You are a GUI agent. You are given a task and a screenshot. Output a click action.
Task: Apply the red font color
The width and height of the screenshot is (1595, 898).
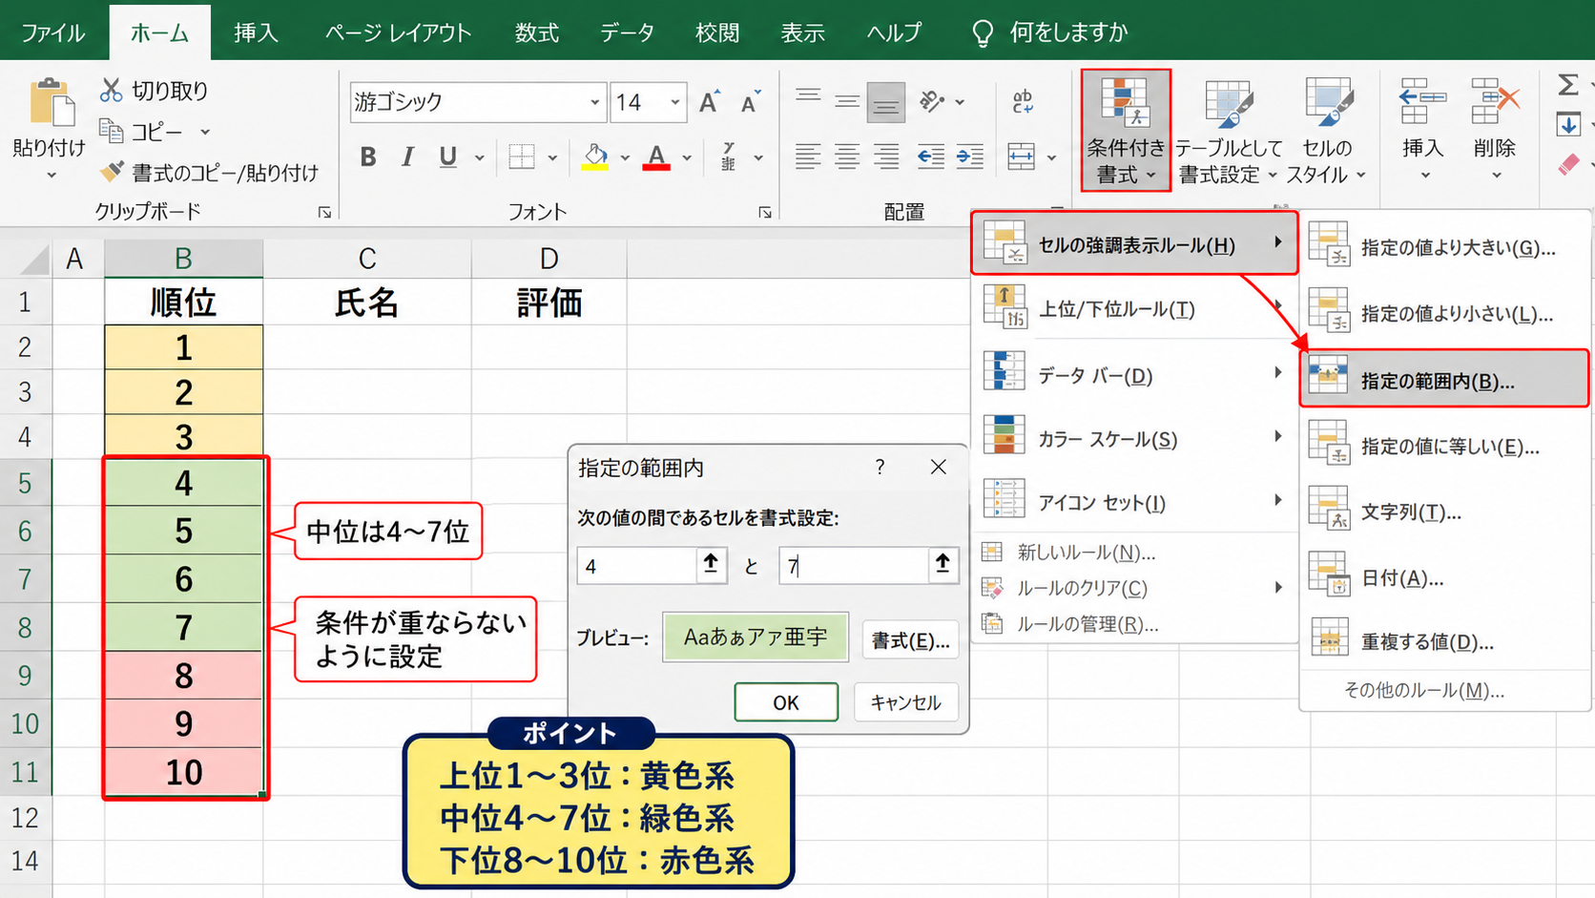pyautogui.click(x=656, y=157)
